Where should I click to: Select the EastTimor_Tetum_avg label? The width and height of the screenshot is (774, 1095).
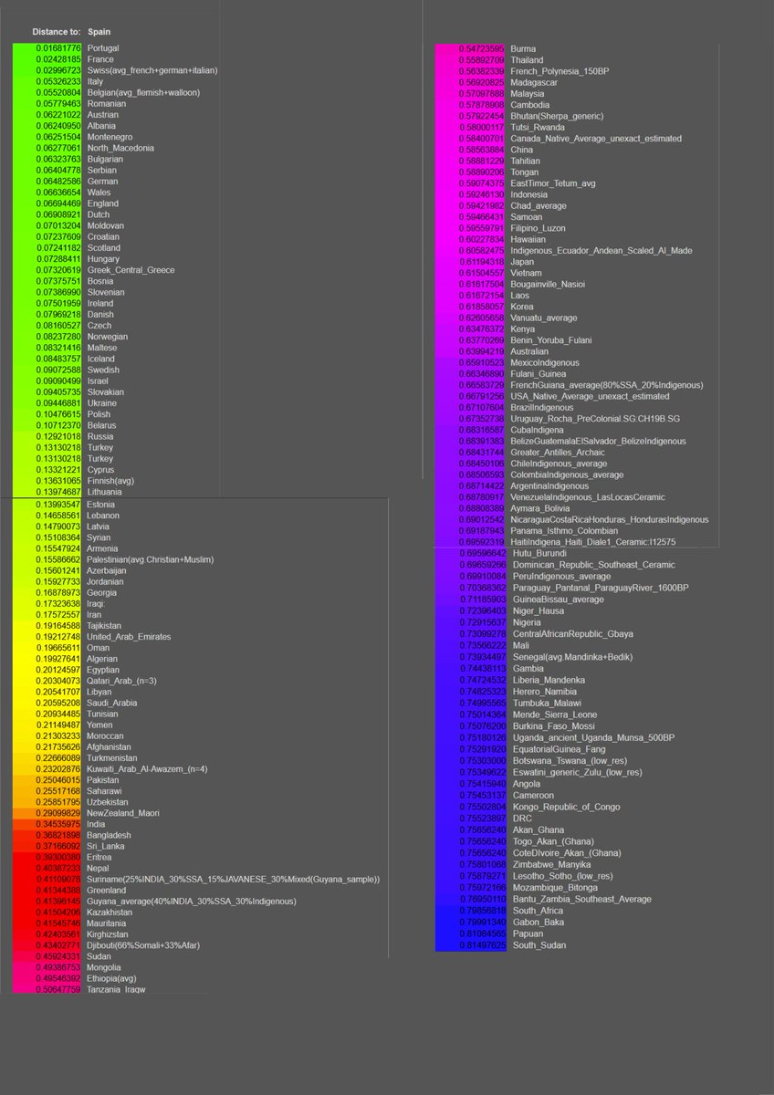click(x=553, y=183)
